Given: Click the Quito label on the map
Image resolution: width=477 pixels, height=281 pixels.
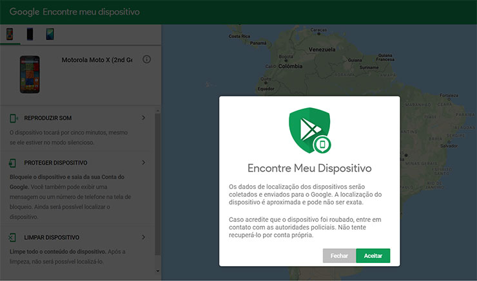Looking at the screenshot, I should coord(266,79).
